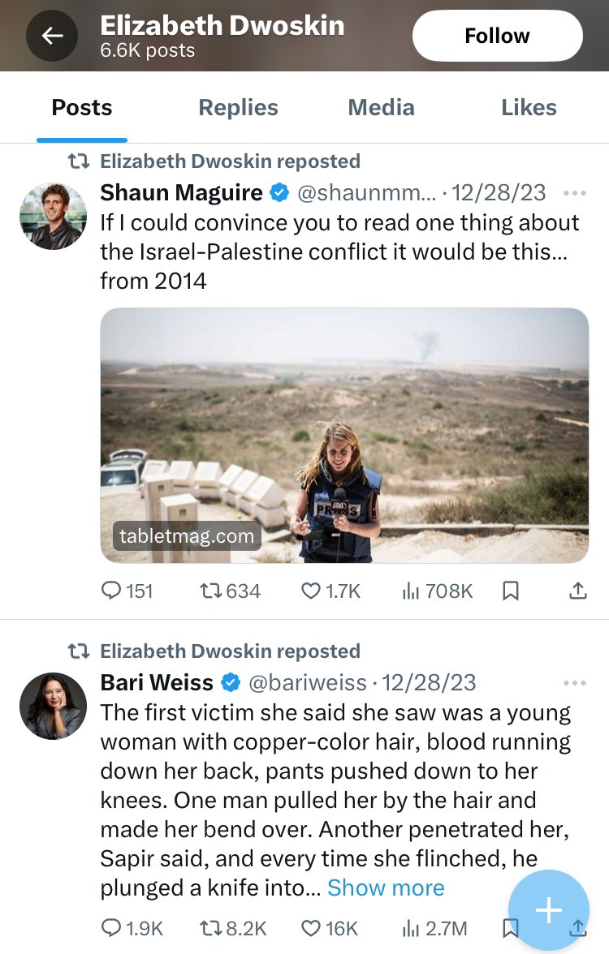Tap Shaun Maguire's profile avatar

53,216
